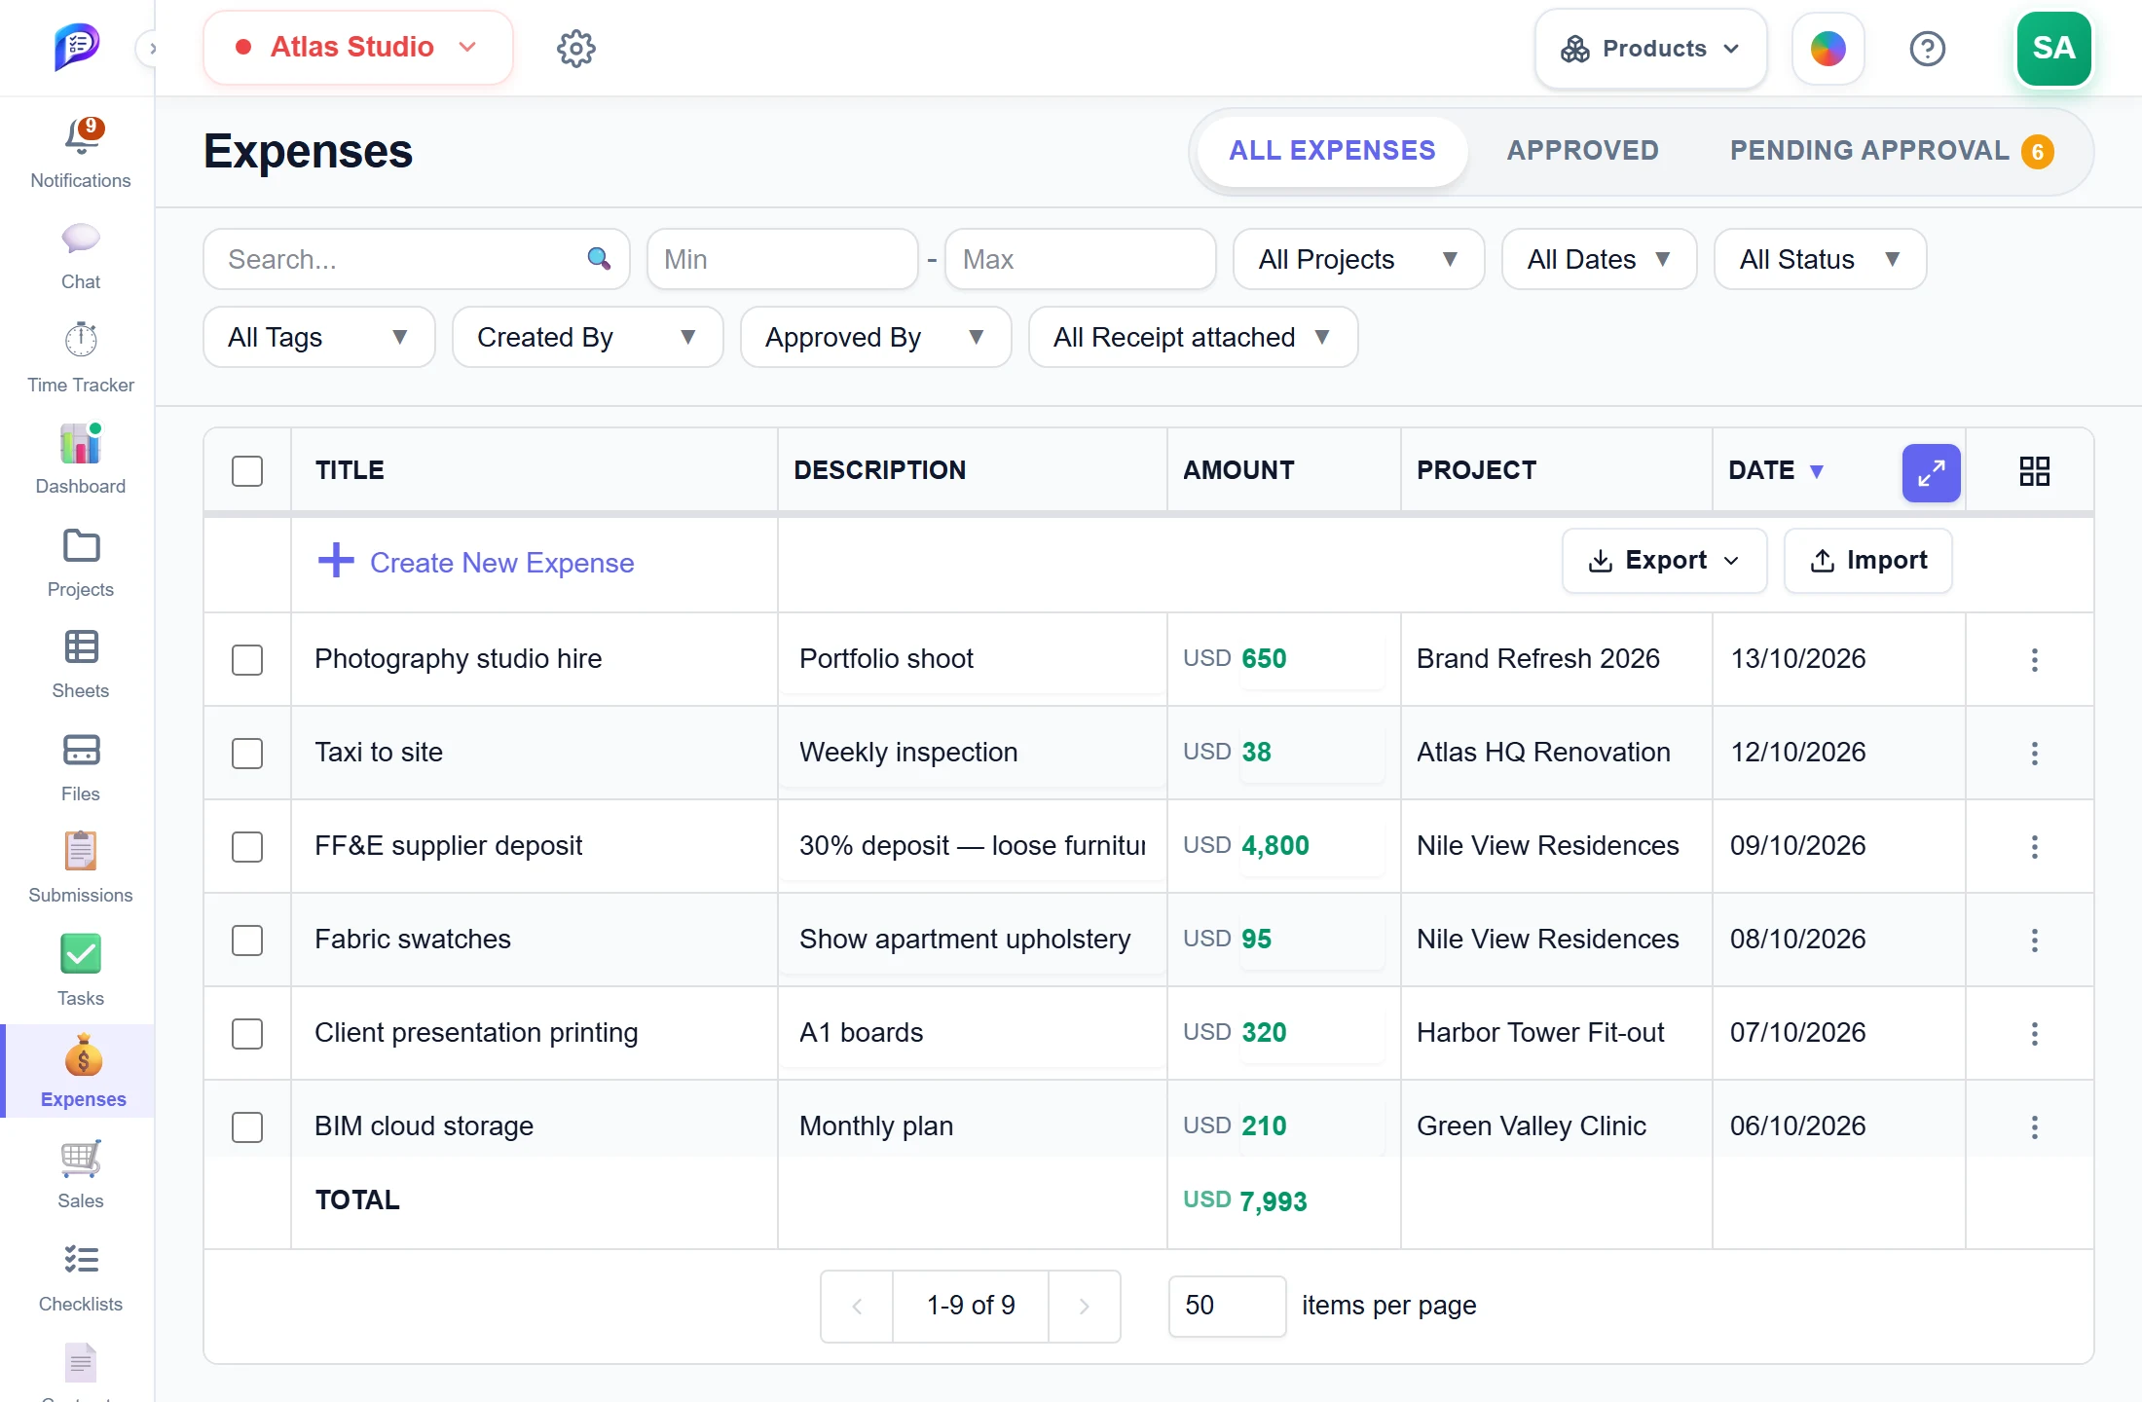This screenshot has width=2142, height=1402.
Task: Toggle the select-all checkbox in table header
Action: [x=247, y=470]
